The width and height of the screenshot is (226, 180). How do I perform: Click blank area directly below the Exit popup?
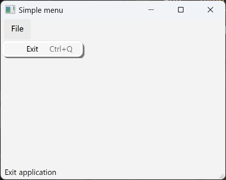(x=42, y=70)
